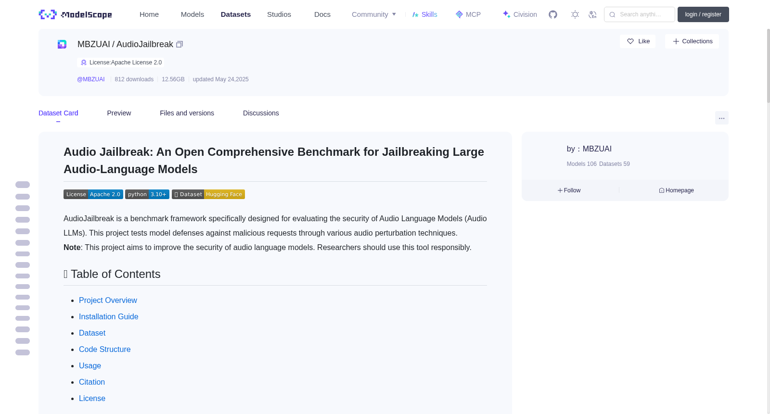Navigate to Studios
Viewport: 770px width, 414px height.
(279, 14)
